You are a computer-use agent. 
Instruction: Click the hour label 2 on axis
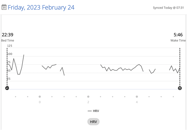pyautogui.click(x=88, y=102)
